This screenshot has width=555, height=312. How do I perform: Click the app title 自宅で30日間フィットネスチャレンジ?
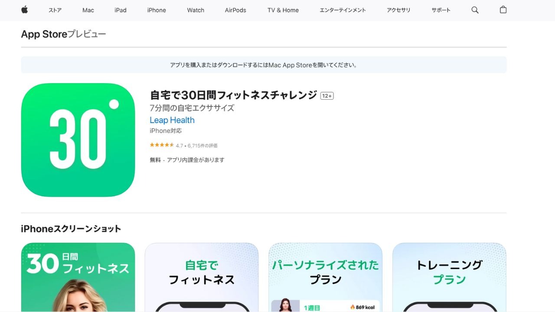coord(233,95)
